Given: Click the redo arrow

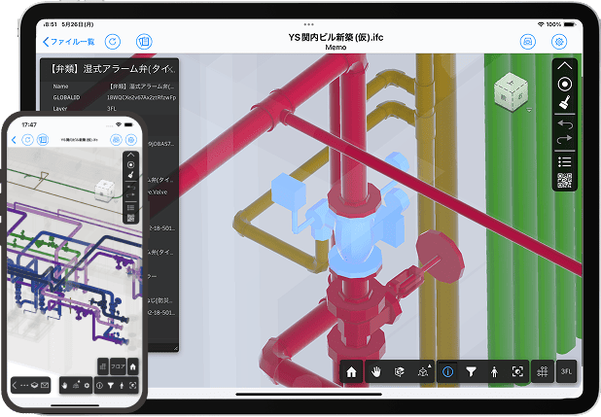Looking at the screenshot, I should pos(565,140).
